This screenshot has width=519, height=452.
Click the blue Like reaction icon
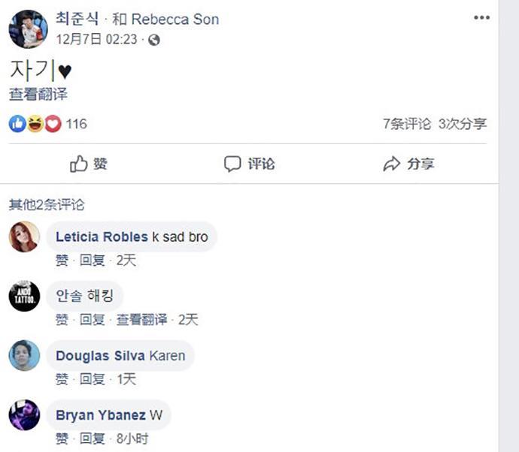pyautogui.click(x=17, y=124)
